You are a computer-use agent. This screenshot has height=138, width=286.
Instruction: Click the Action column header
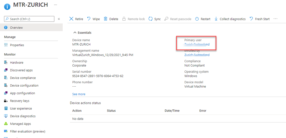77,111
